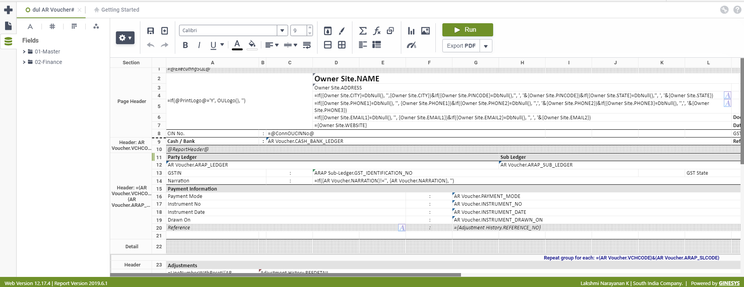The width and height of the screenshot is (744, 287).
Task: Select the table grid field type icon
Action: coord(74,26)
